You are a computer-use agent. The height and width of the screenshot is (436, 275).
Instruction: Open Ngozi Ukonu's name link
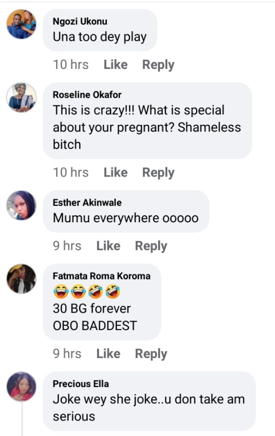[80, 21]
